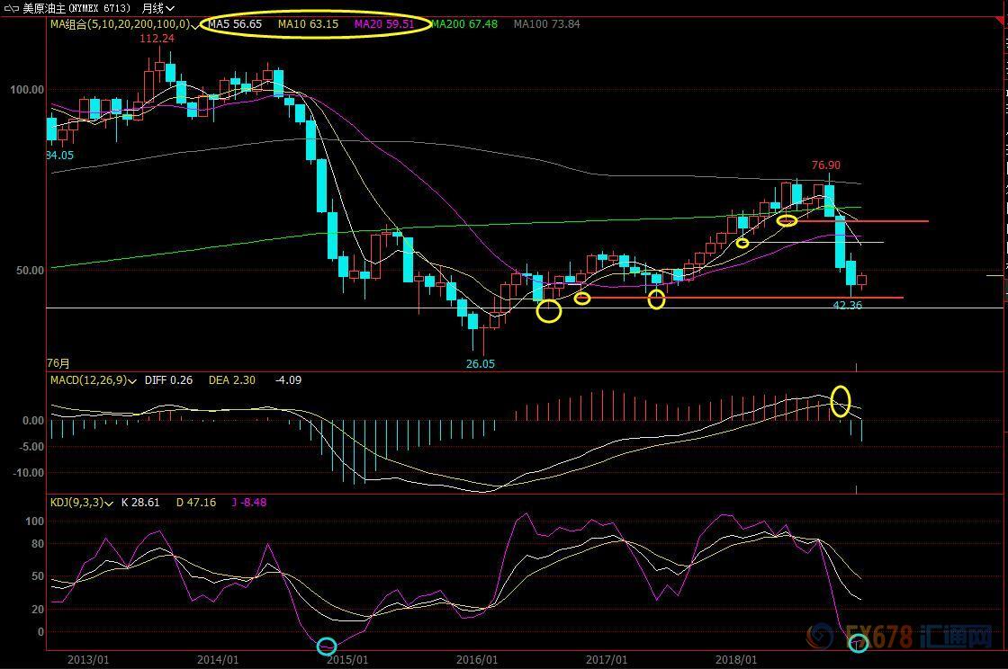Select the MA5 56.65 legend label

pyautogui.click(x=235, y=24)
